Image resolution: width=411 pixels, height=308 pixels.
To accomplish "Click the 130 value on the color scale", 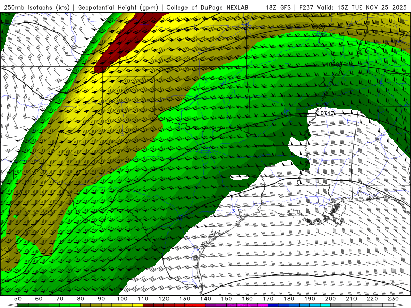I will tap(184, 299).
